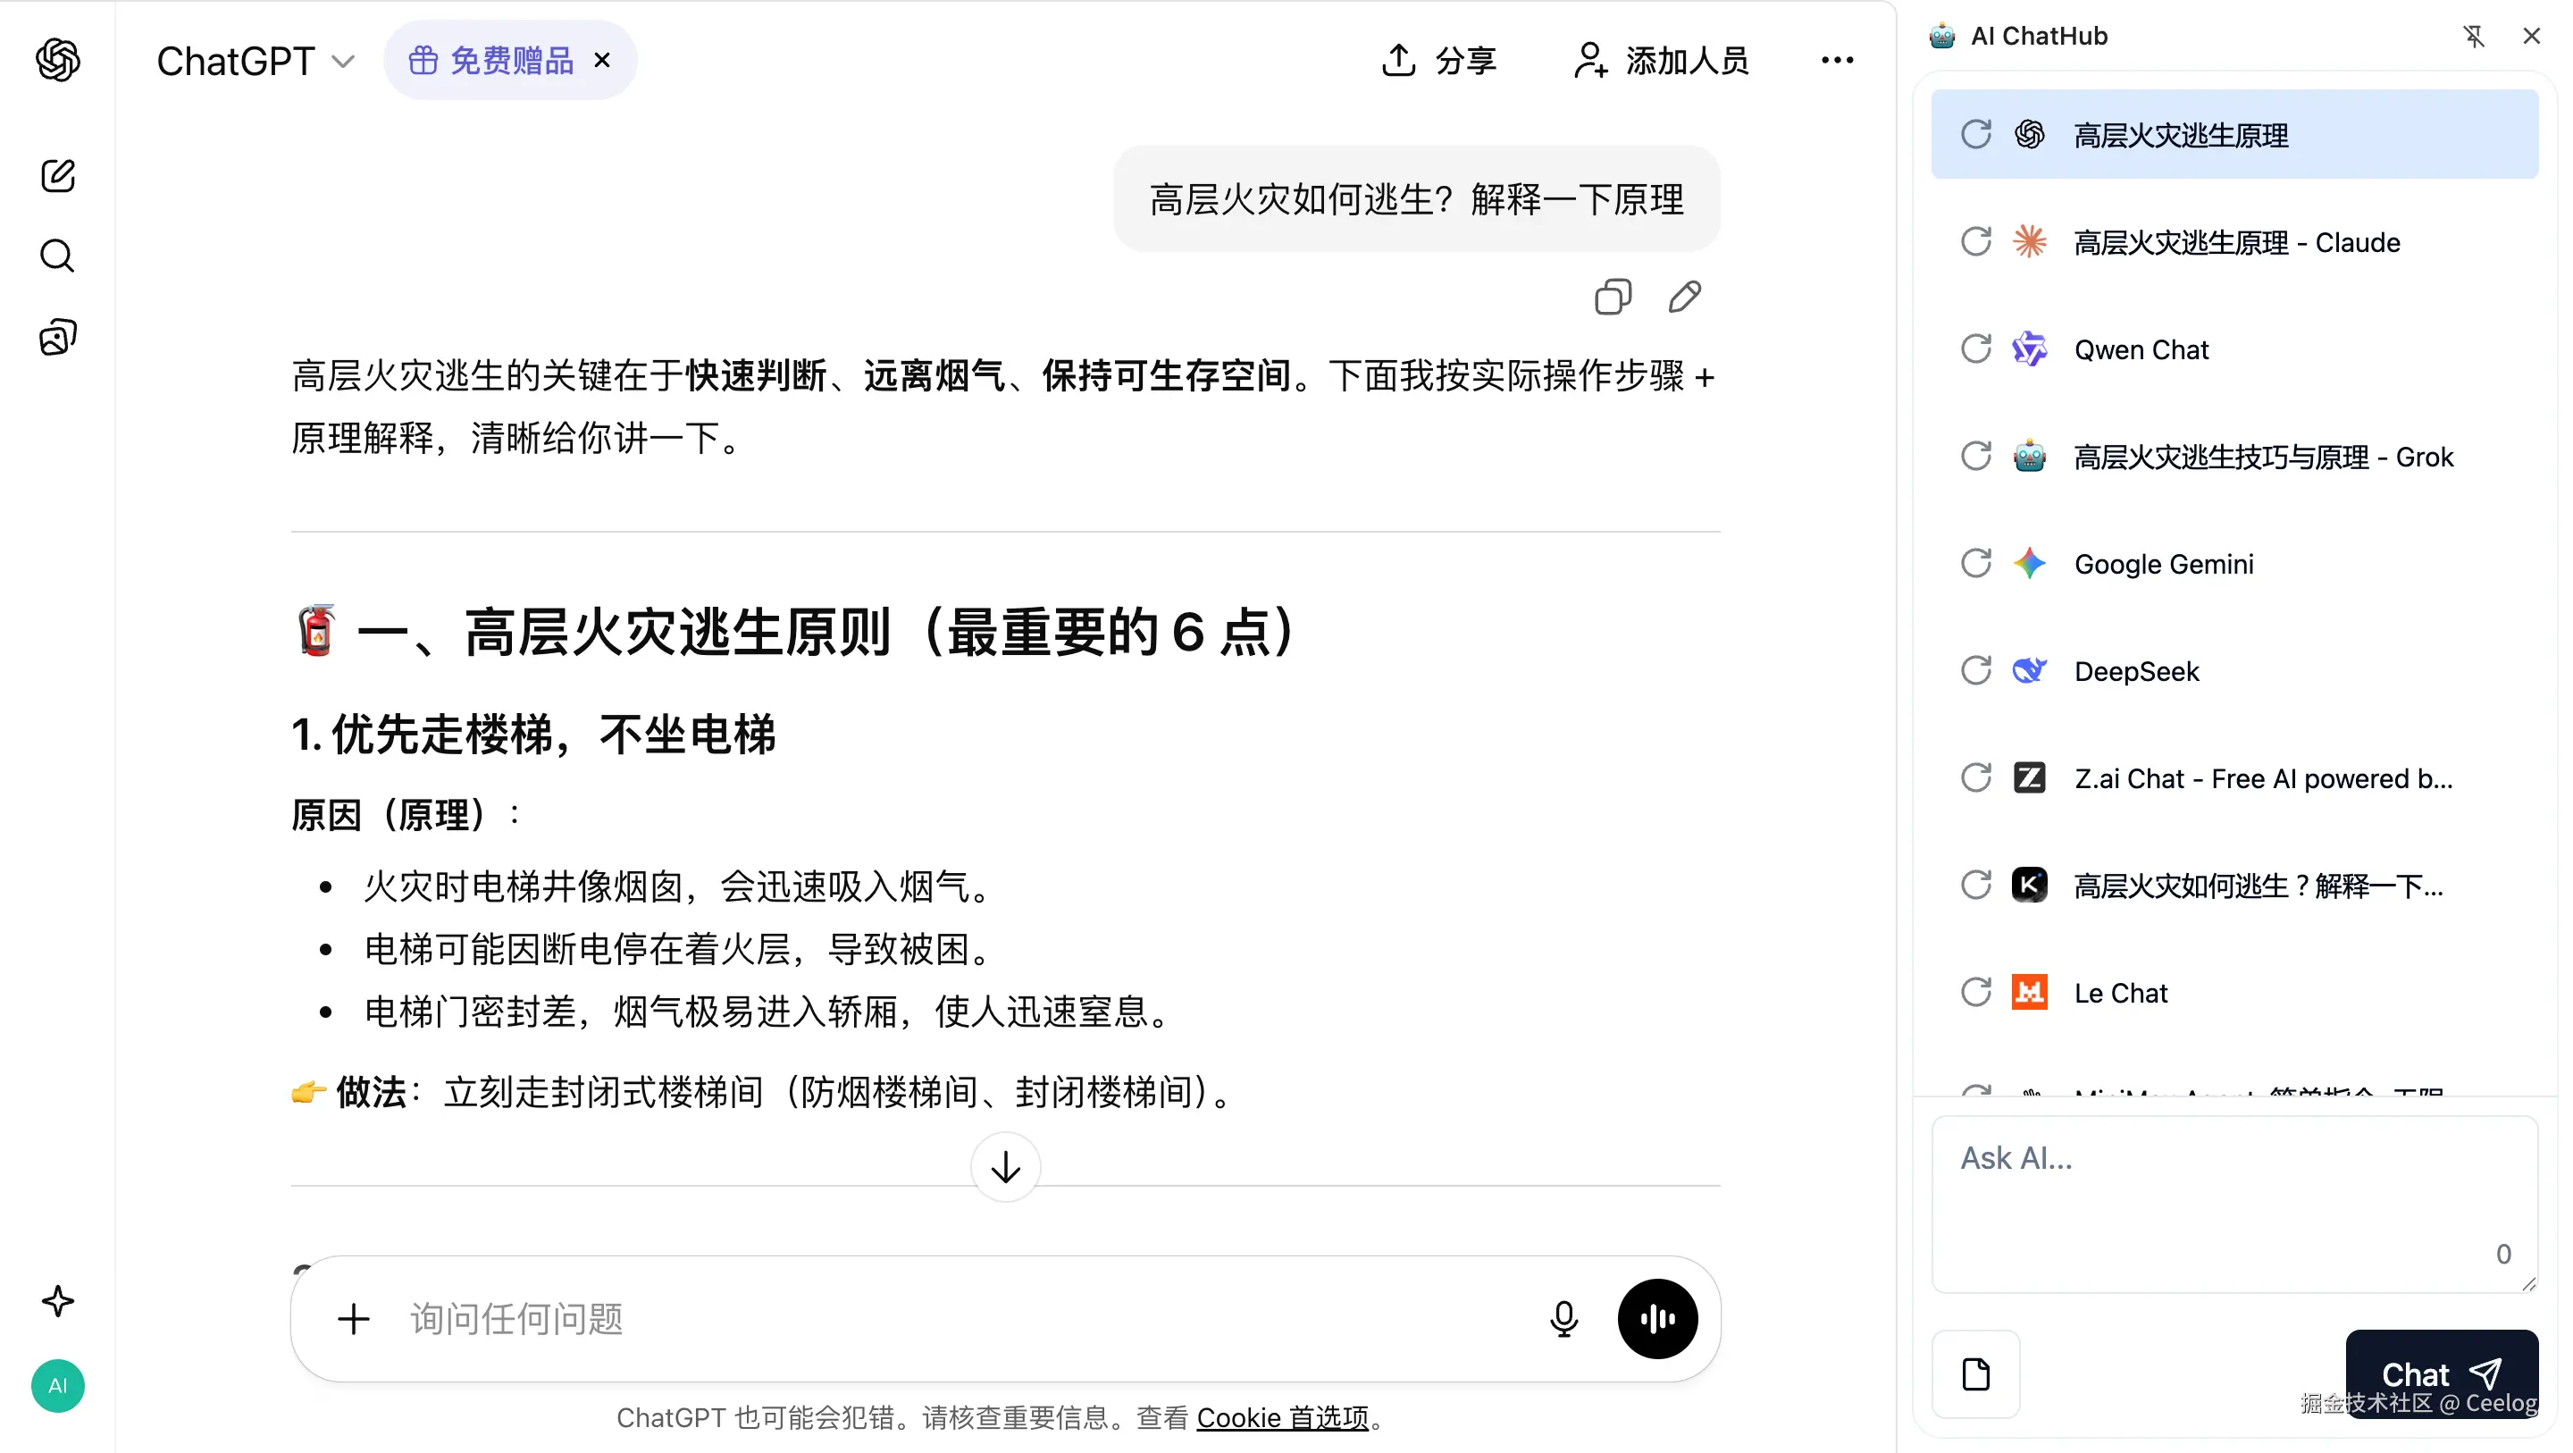Viewport: 2573px width, 1453px height.
Task: Attach a file using the document icon
Action: (x=1974, y=1374)
